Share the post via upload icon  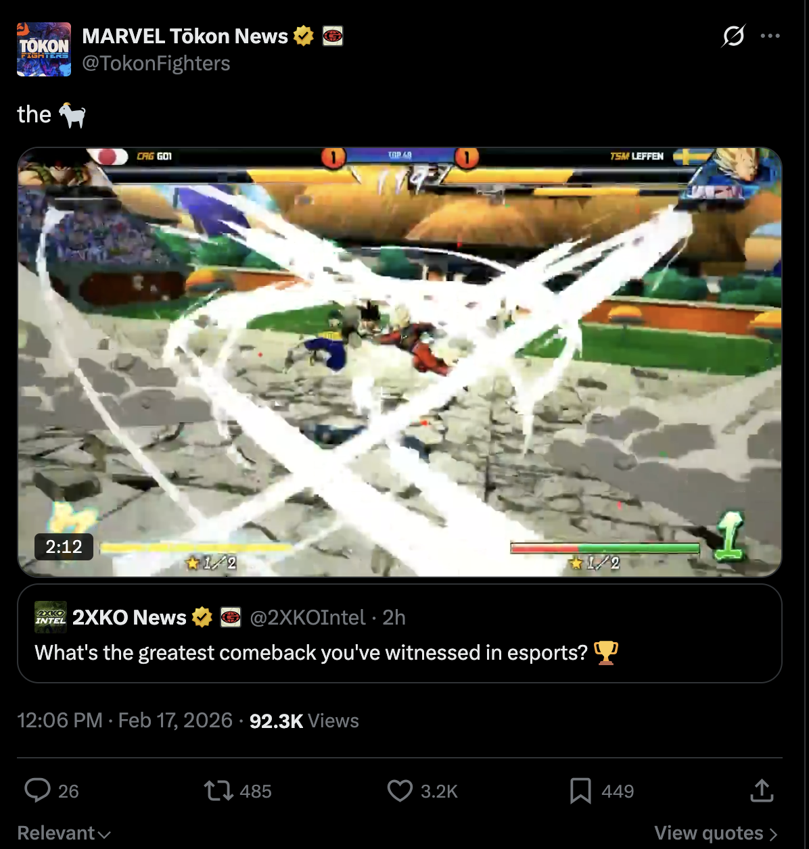pyautogui.click(x=762, y=790)
